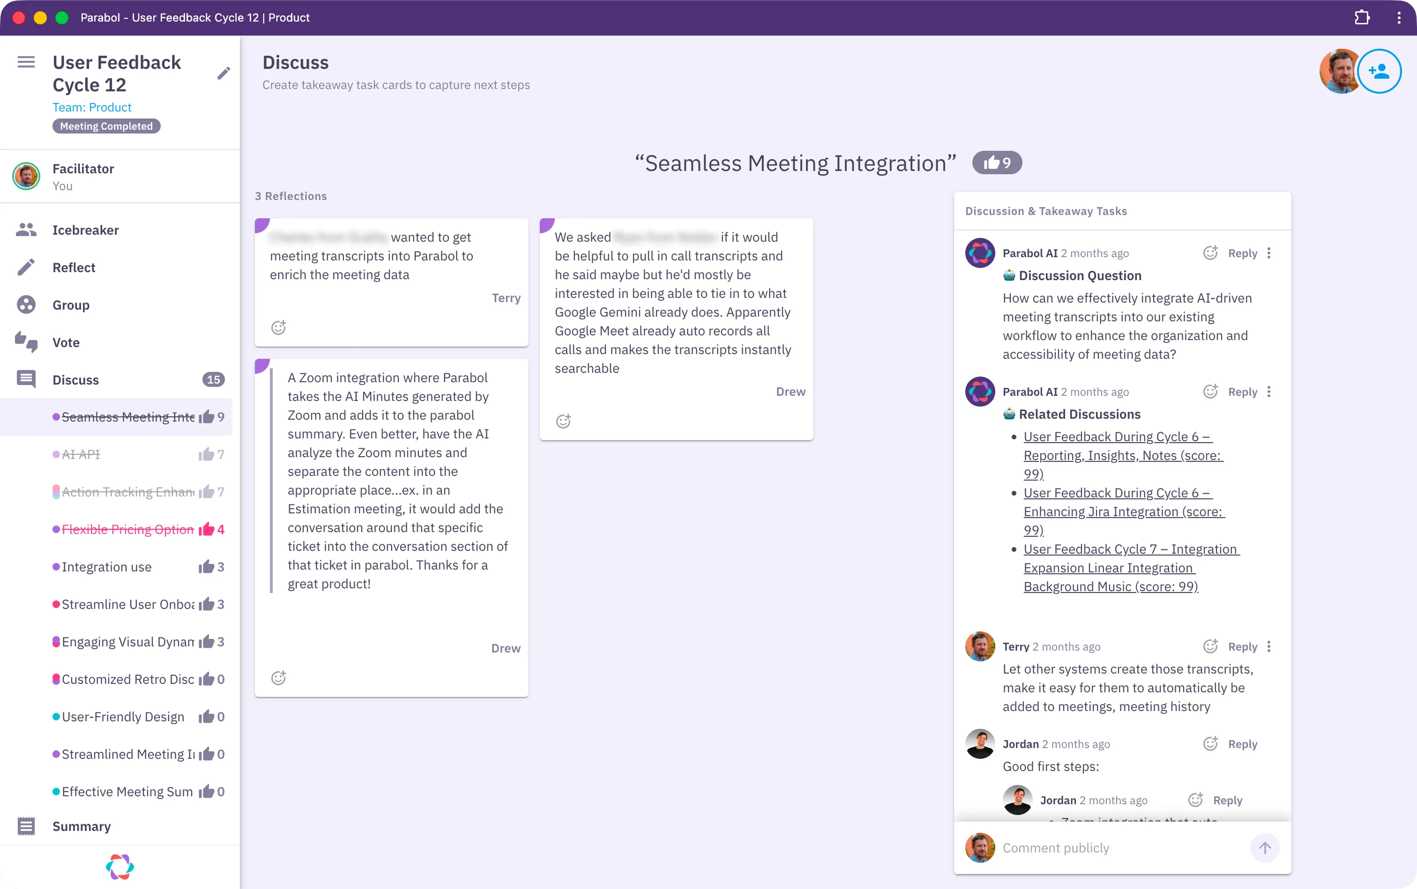React to Terry's comment
Viewport: 1417px width, 889px height.
(1210, 646)
